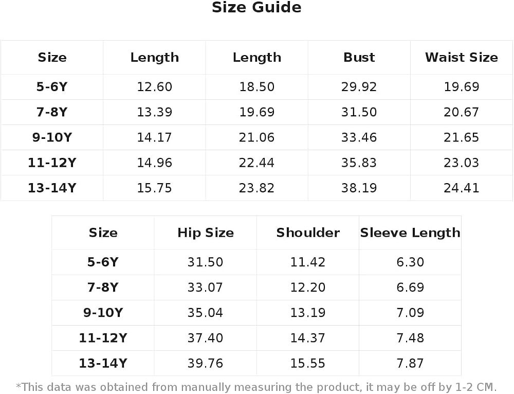Screen dimensions: 514x394
Task: Select shoulder value 13.19
Action: click(x=308, y=313)
